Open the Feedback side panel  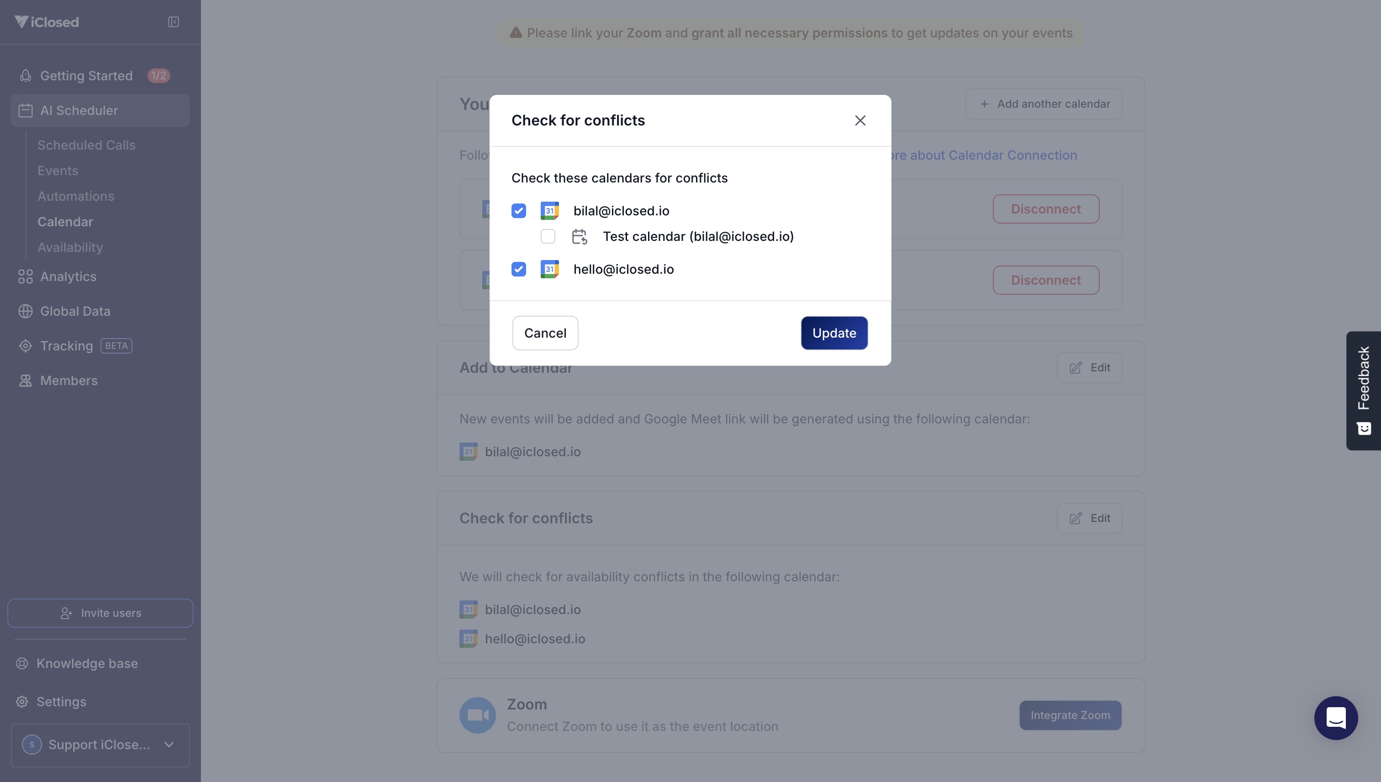(x=1363, y=391)
